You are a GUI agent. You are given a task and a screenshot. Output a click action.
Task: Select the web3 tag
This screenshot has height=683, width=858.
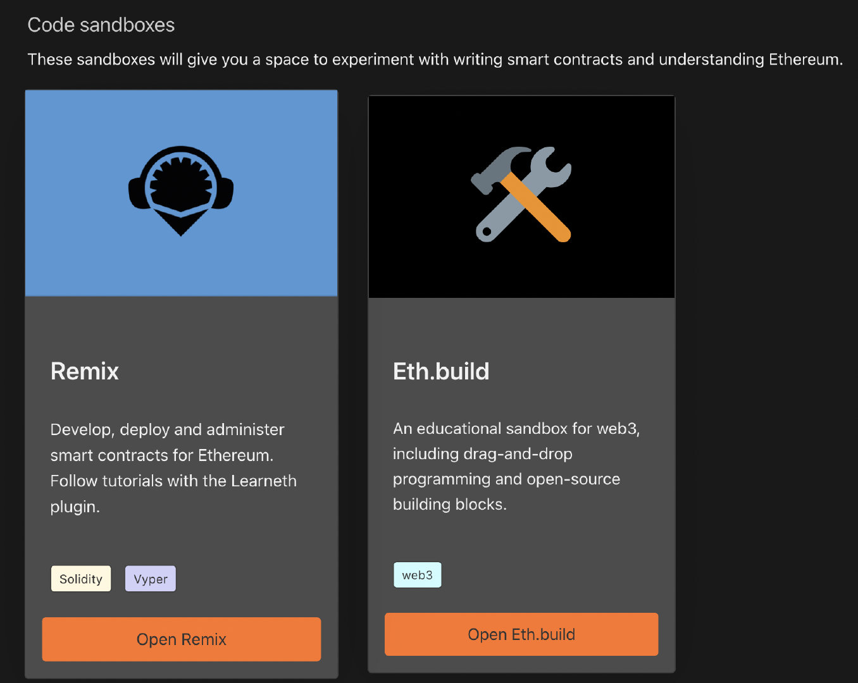tap(418, 575)
